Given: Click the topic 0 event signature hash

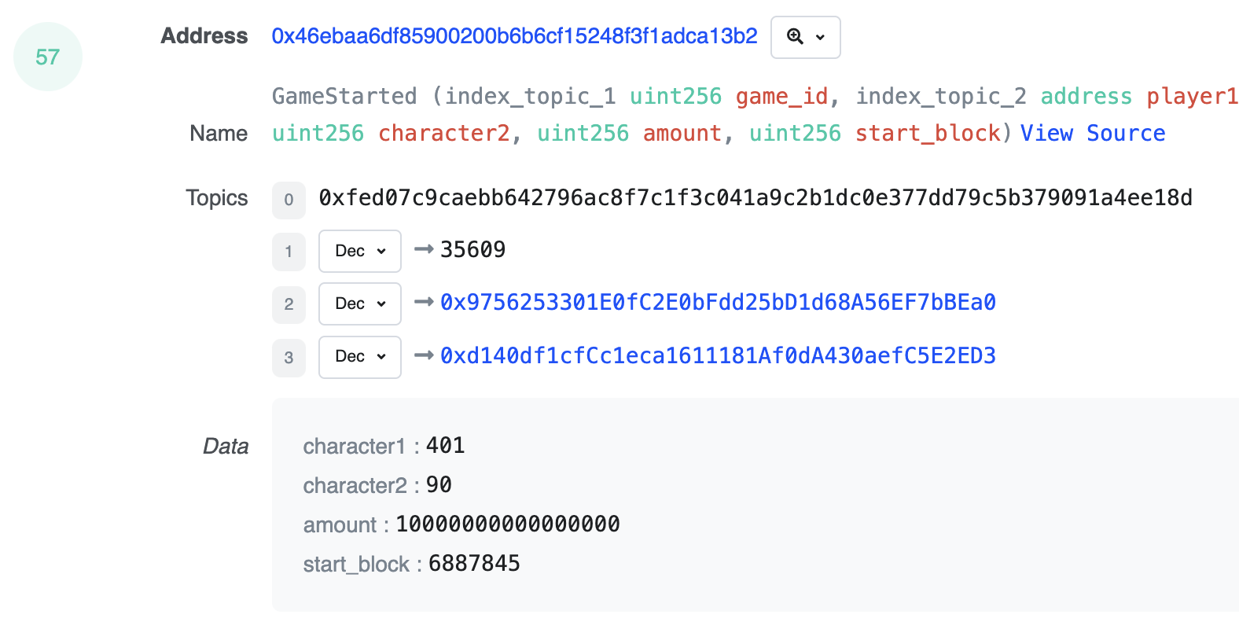Looking at the screenshot, I should [755, 197].
